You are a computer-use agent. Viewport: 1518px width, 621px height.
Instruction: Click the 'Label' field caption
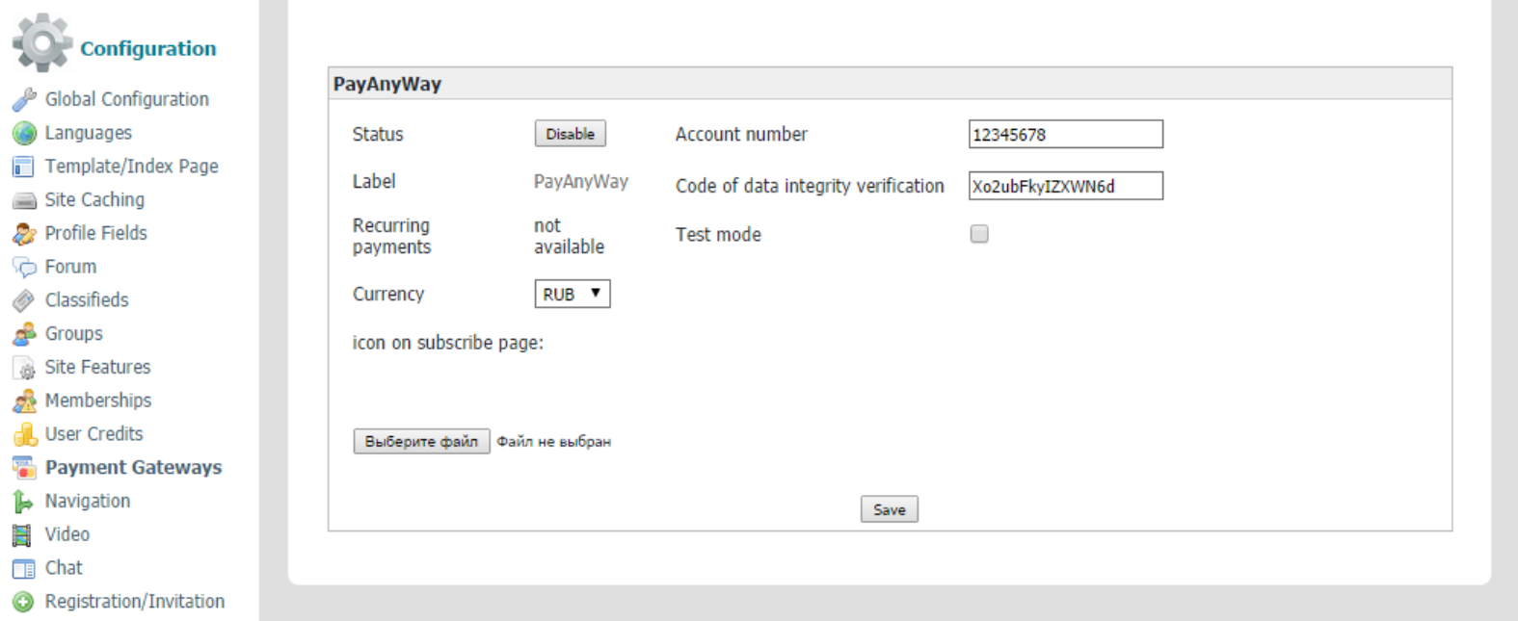pos(374,181)
